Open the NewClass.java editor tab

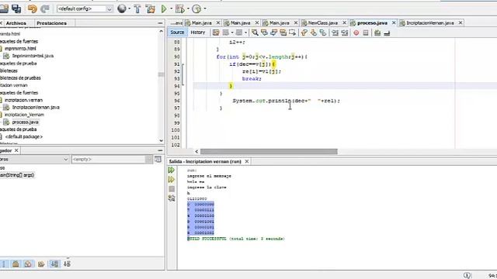pyautogui.click(x=323, y=22)
